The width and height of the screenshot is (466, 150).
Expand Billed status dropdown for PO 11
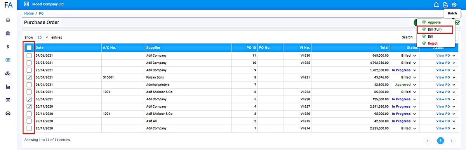point(415,56)
